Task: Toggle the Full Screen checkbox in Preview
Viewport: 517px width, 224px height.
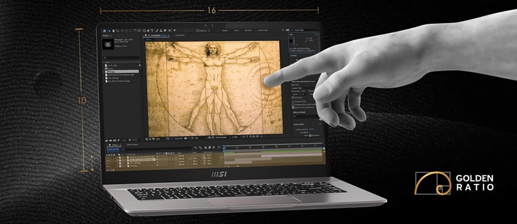Action: (293, 97)
